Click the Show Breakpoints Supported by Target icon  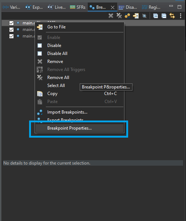pos(127,16)
